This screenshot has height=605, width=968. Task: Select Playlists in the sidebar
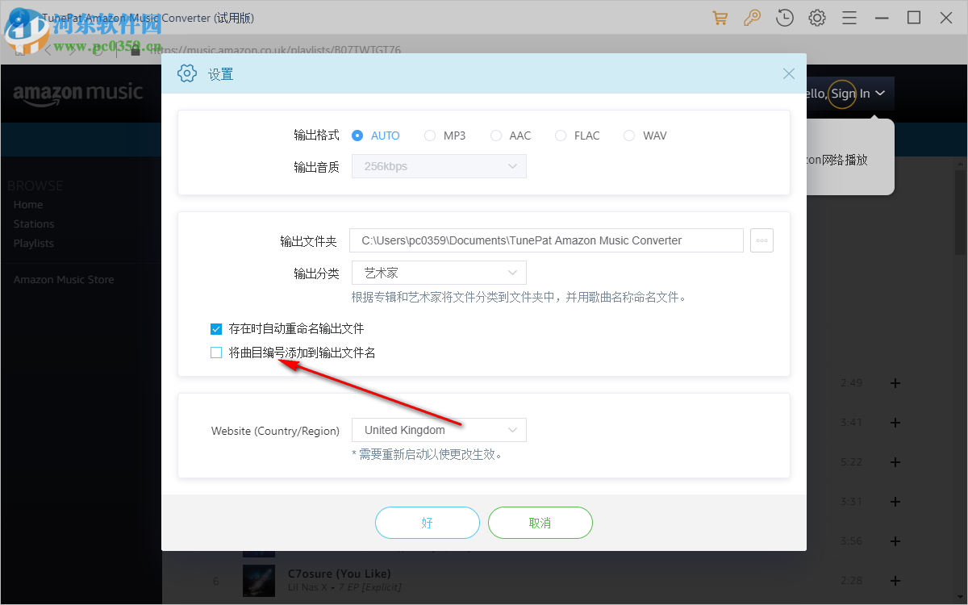(x=34, y=243)
